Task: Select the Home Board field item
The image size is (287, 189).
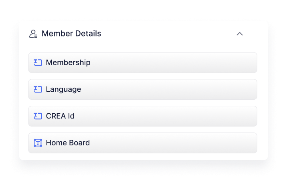Action: pyautogui.click(x=142, y=143)
